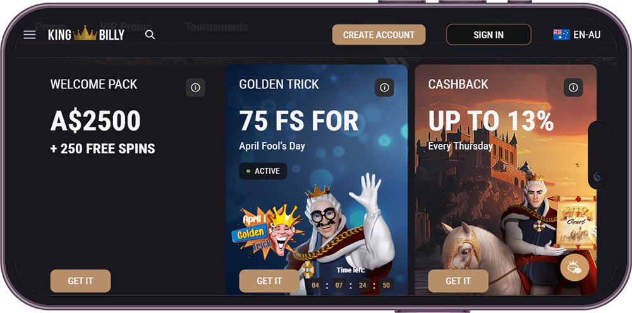This screenshot has width=632, height=313.
Task: Show info for Welcome Pack
Action: click(195, 88)
